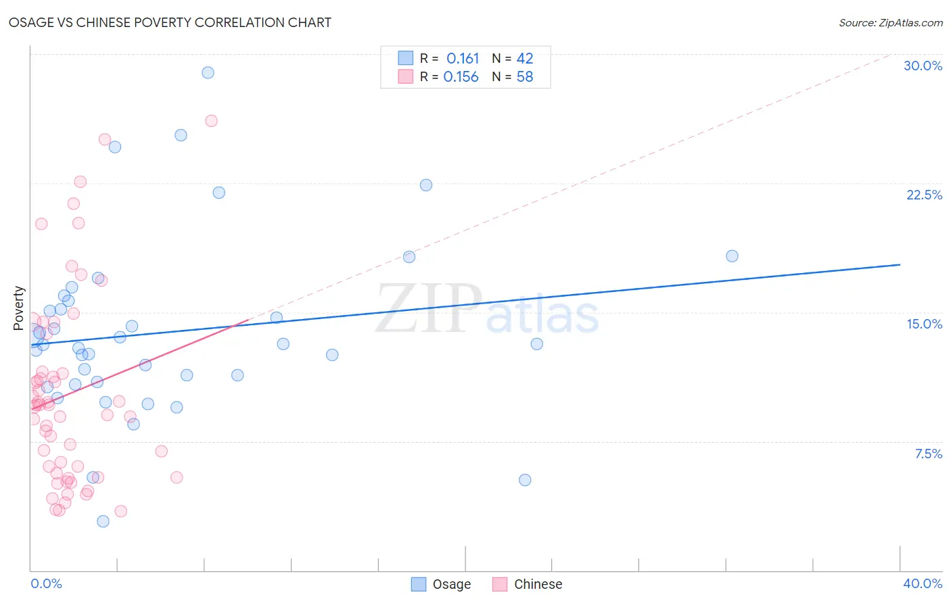Viewport: 951px width, 603px height.
Task: Click the 30.0% y-axis label
Action: 923,66
